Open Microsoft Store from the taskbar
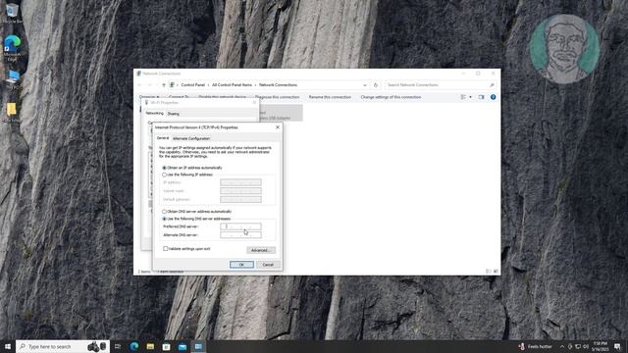 (166, 346)
